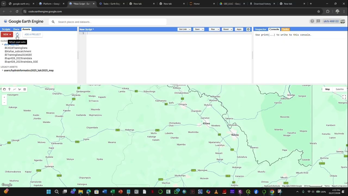348x196 pixels.
Task: Open the Get Link dropdown arrow
Action: (190, 29)
